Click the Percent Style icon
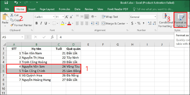This screenshot has height=95, width=190. point(139,23)
